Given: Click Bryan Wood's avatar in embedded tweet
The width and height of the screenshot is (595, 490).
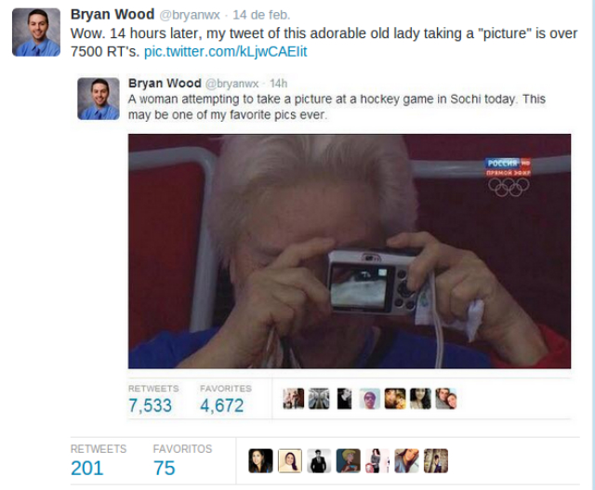Looking at the screenshot, I should pyautogui.click(x=99, y=99).
